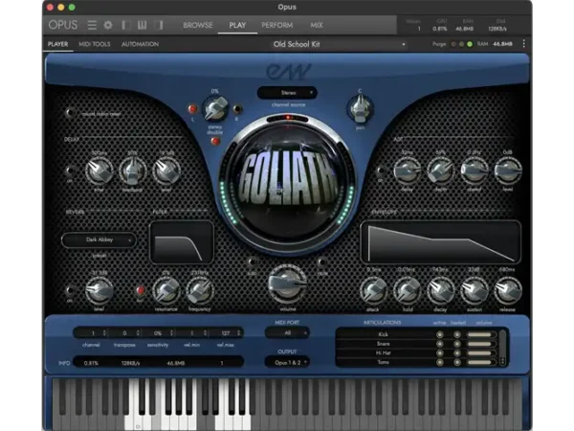Screen dimensions: 574x431
Task: Toggle the virtual keyboard icon in toolbar
Action: point(142,25)
